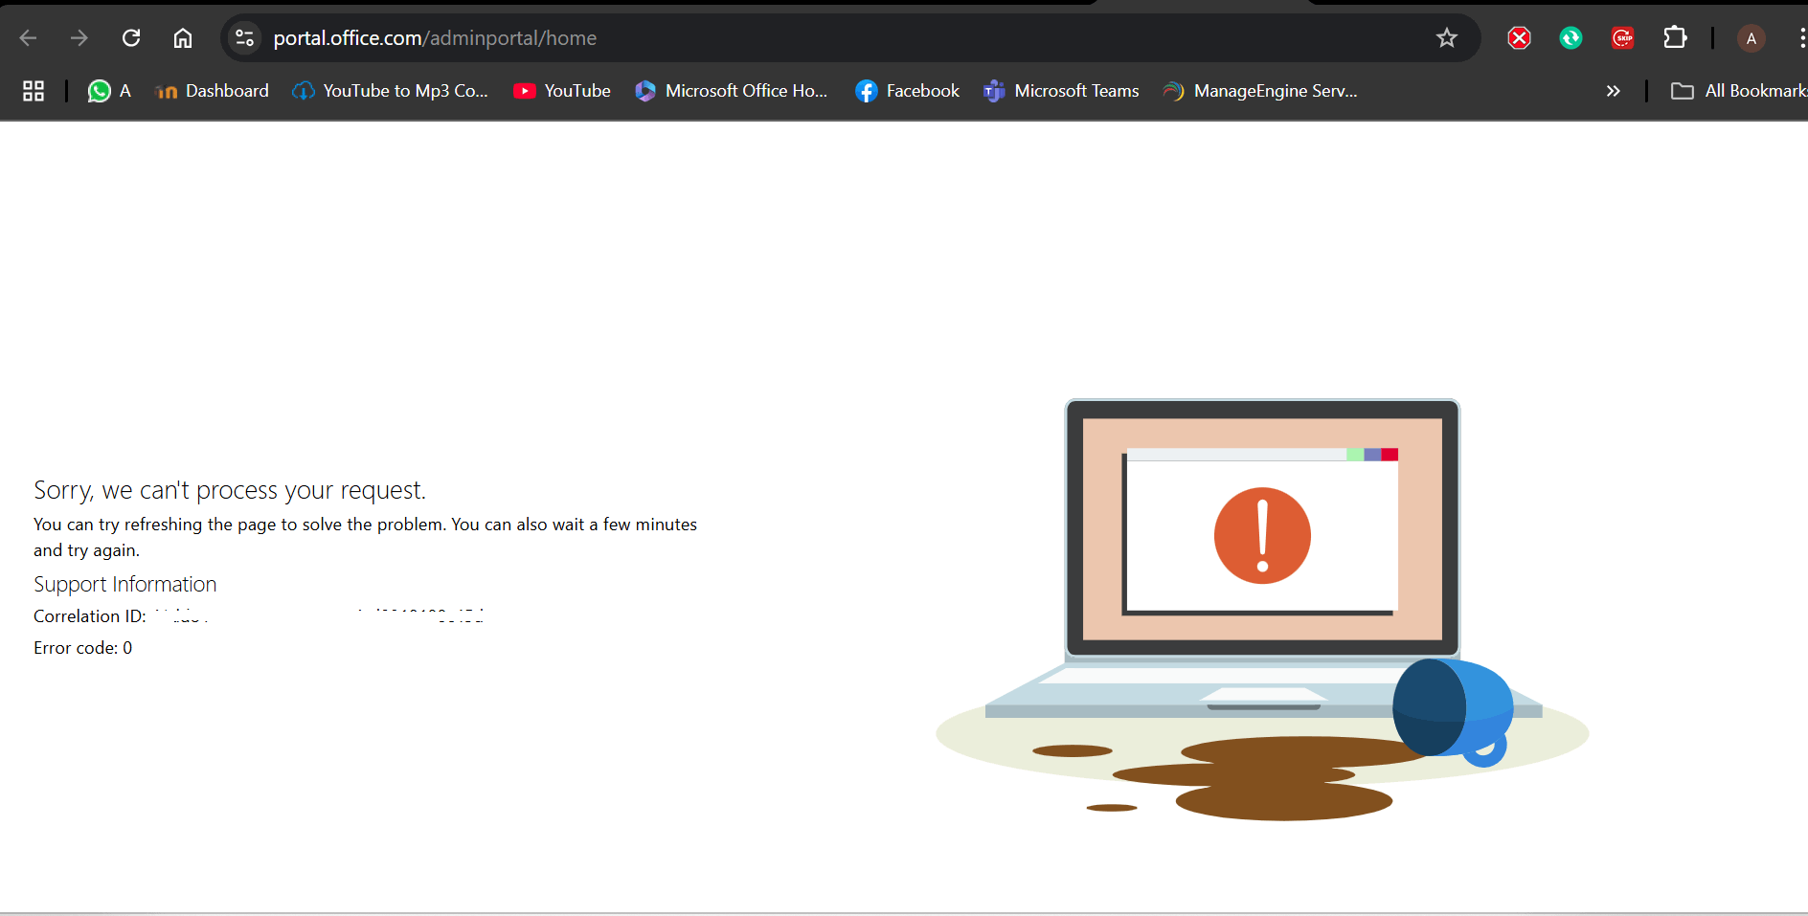1808x916 pixels.
Task: Open the Facebook bookmark
Action: [907, 91]
